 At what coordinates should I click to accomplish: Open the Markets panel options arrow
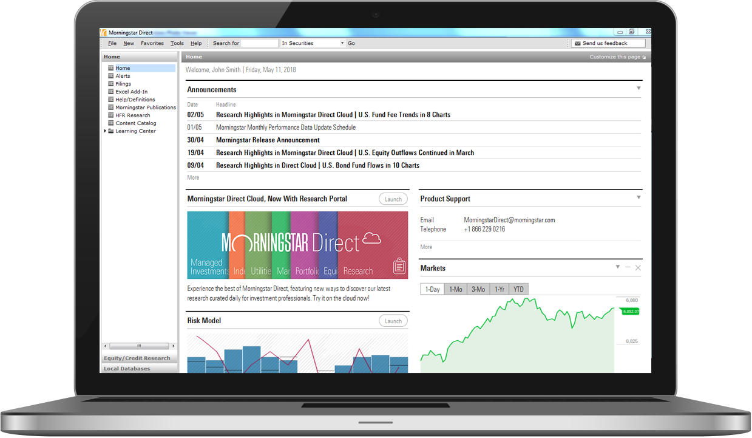pos(618,267)
